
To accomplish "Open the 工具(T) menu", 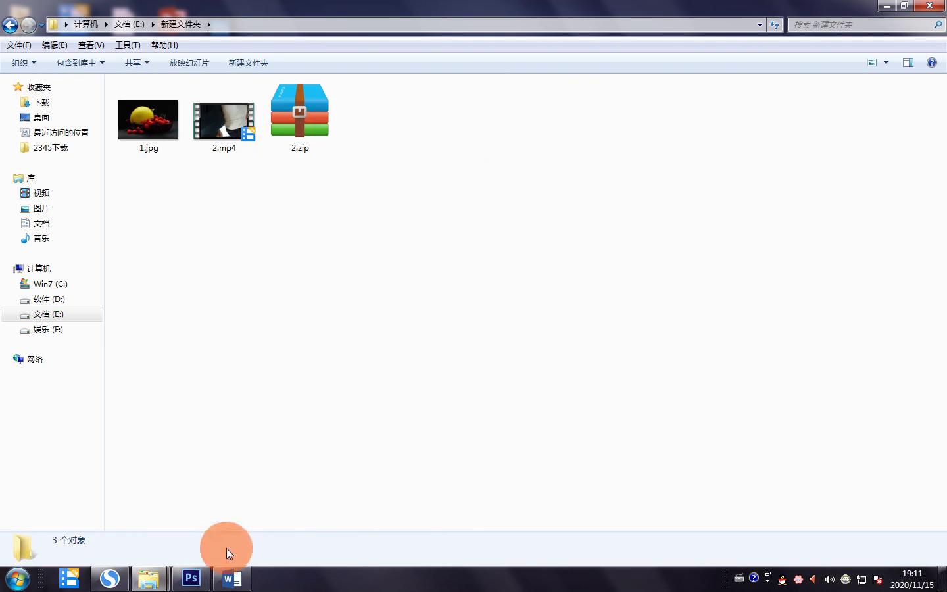I will 128,45.
